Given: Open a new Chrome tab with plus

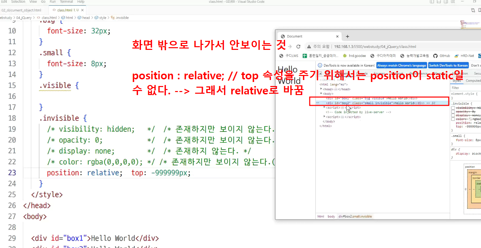Looking at the screenshot, I should (348, 36).
